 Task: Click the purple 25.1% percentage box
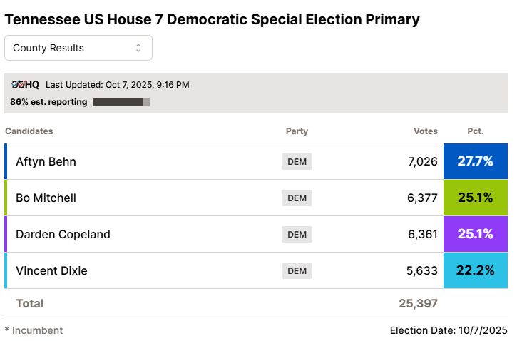tap(475, 234)
